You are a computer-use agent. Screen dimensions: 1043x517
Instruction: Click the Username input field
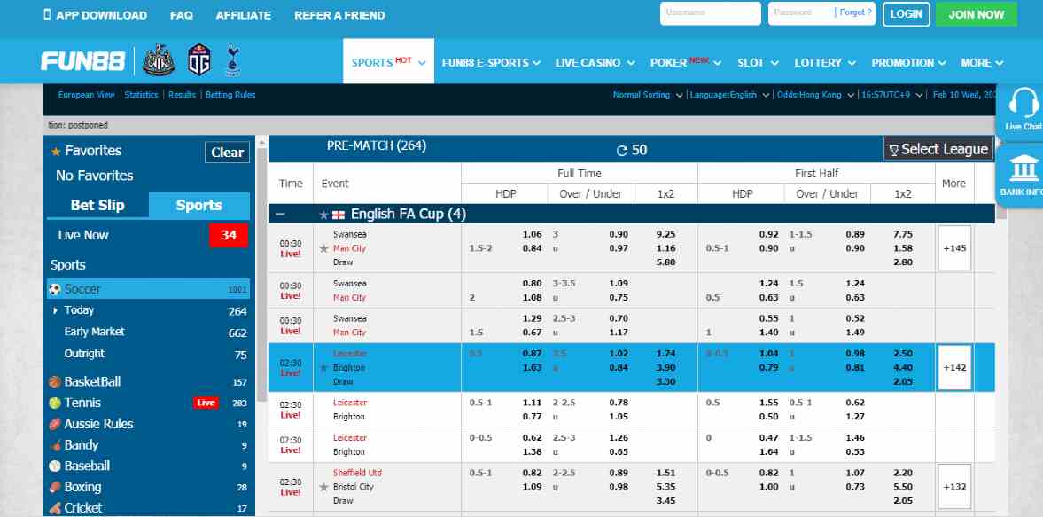click(711, 13)
